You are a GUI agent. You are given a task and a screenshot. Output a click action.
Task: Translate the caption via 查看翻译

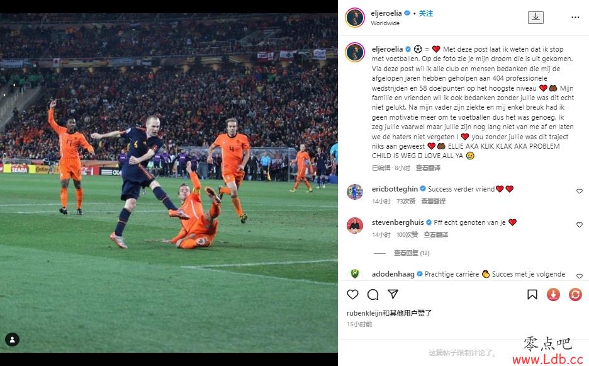click(x=428, y=168)
